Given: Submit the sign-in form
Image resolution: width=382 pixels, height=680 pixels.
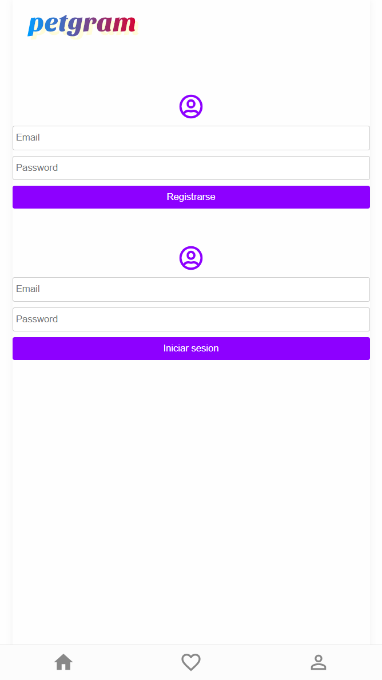Looking at the screenshot, I should pos(191,348).
